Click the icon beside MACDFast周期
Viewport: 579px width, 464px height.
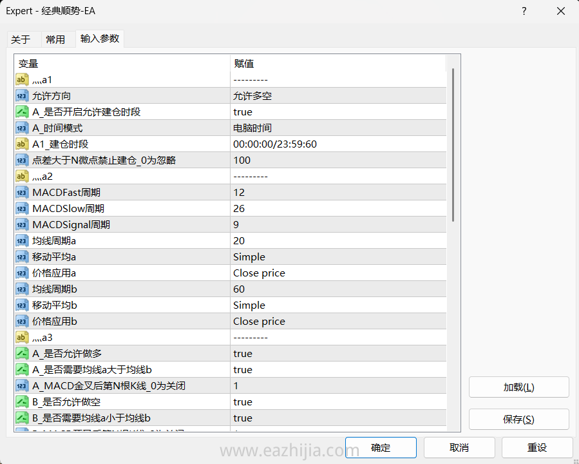click(22, 192)
